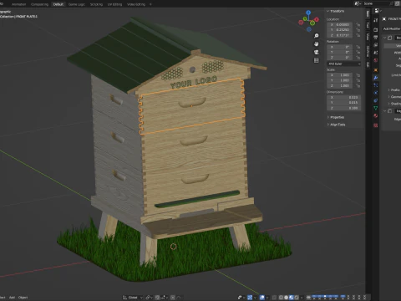
Task: Click the Dimensions Z field
Action: click(344, 108)
